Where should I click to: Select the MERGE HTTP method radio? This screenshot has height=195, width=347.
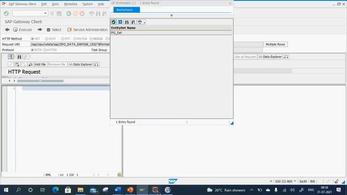point(91,38)
